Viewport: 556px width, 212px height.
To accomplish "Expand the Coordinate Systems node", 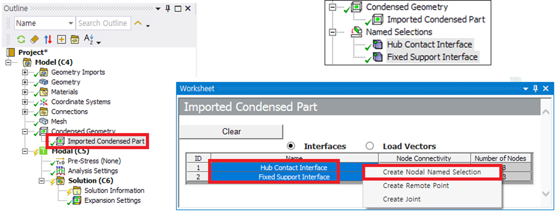I will 25,102.
